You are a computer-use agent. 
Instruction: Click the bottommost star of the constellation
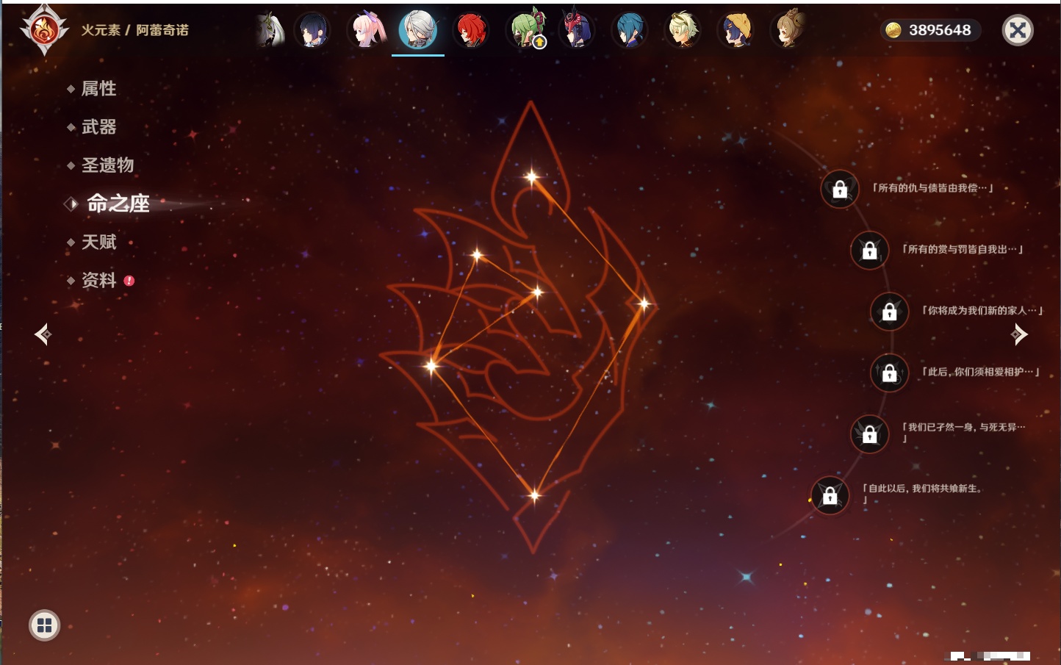coord(534,495)
